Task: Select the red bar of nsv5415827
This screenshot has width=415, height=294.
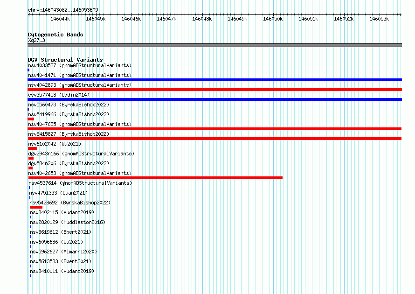Action: [x=214, y=139]
